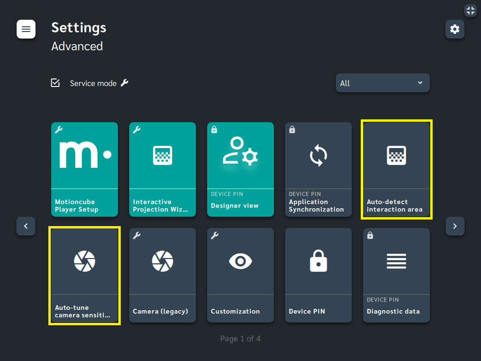This screenshot has width=481, height=361.
Task: Open the Device PIN padlock tile
Action: click(318, 275)
